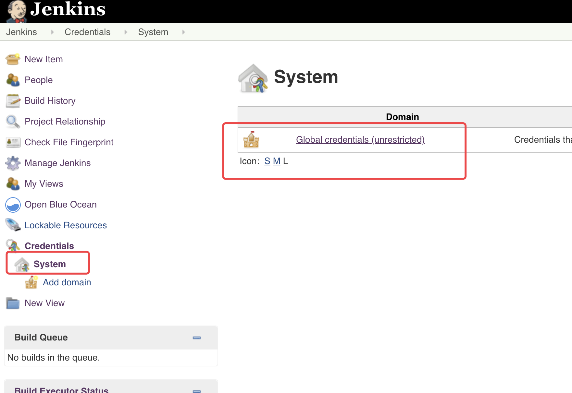Viewport: 572px width, 393px height.
Task: Expand the arrow after System breadcrumb
Action: [183, 32]
